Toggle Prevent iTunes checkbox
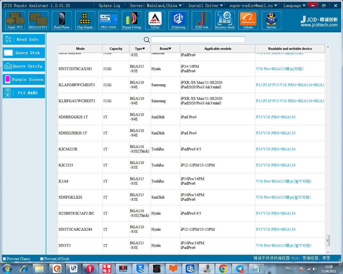Screen dimensions: 343x274 4,259
